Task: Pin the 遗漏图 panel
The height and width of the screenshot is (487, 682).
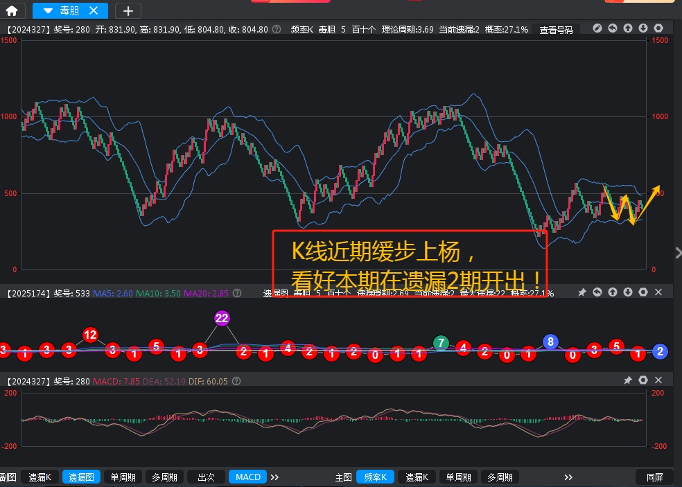Action: 582,292
